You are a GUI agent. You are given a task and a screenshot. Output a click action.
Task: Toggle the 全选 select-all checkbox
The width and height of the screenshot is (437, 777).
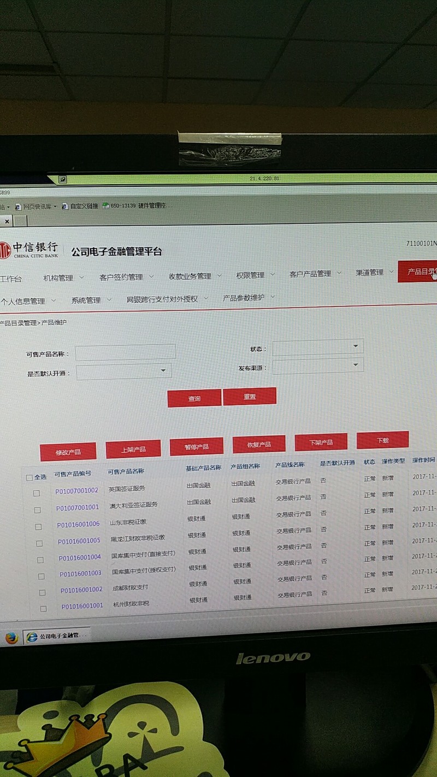pos(29,478)
